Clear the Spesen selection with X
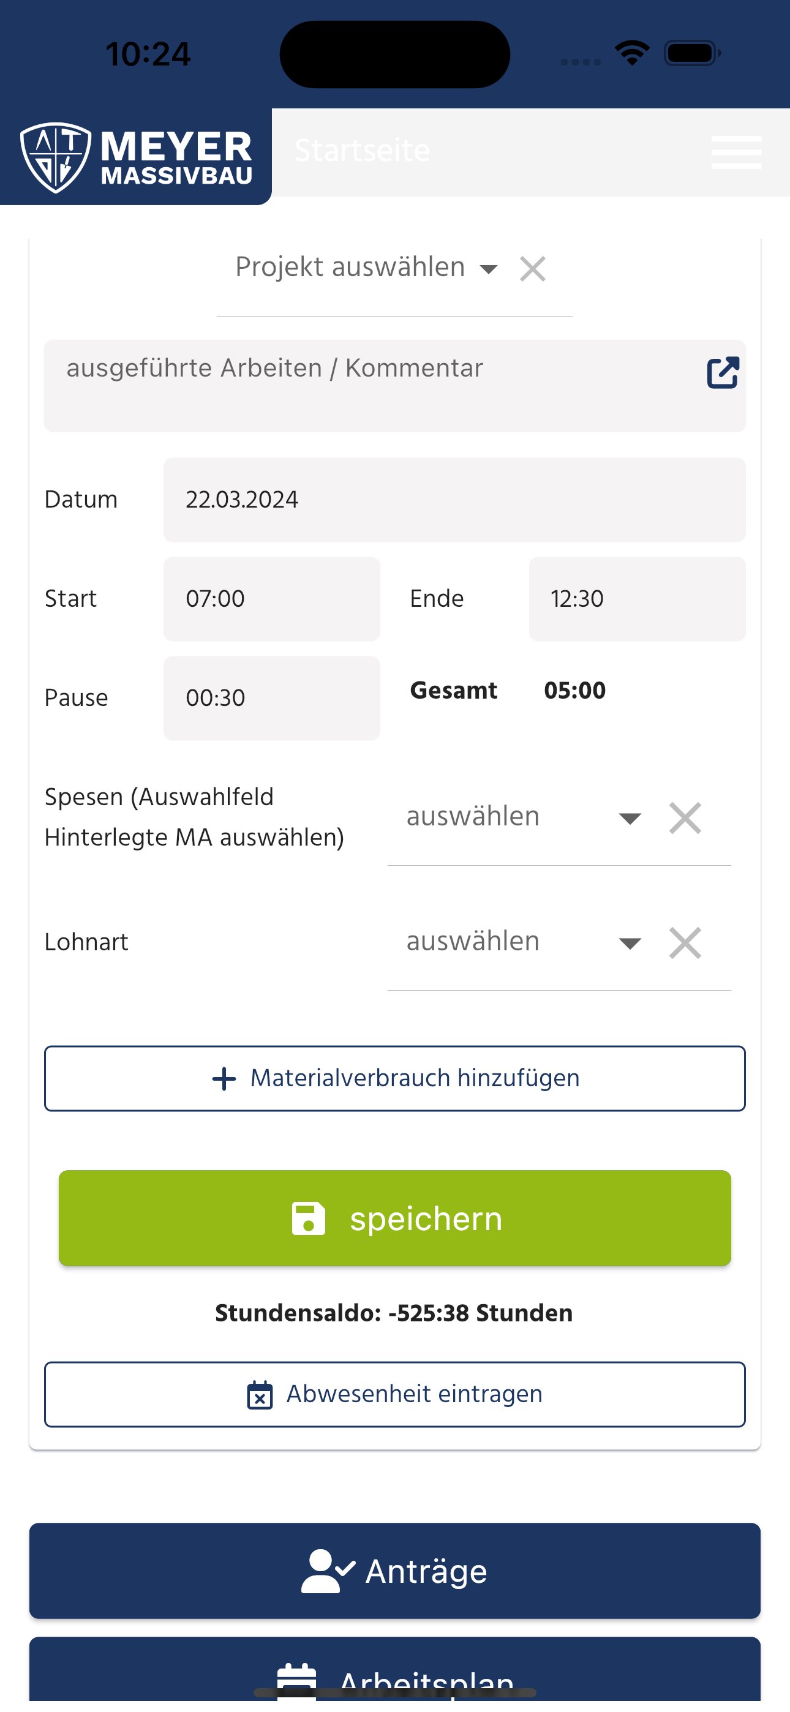Image resolution: width=790 pixels, height=1712 pixels. (685, 817)
